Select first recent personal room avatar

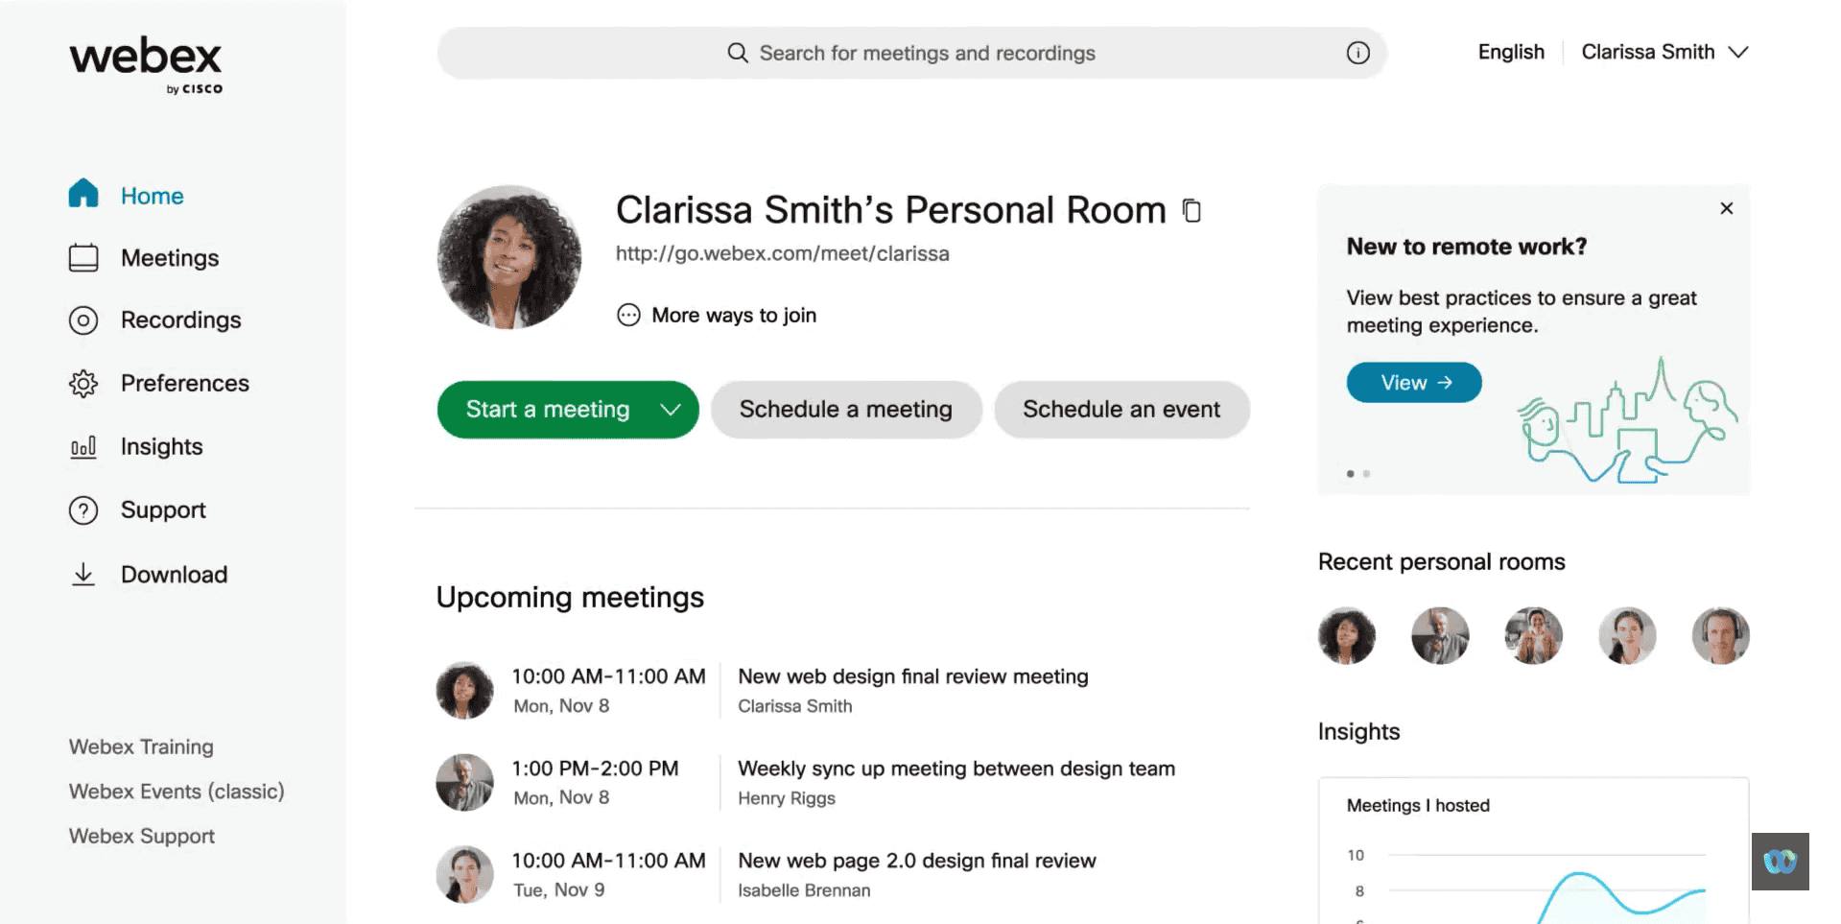click(x=1347, y=635)
